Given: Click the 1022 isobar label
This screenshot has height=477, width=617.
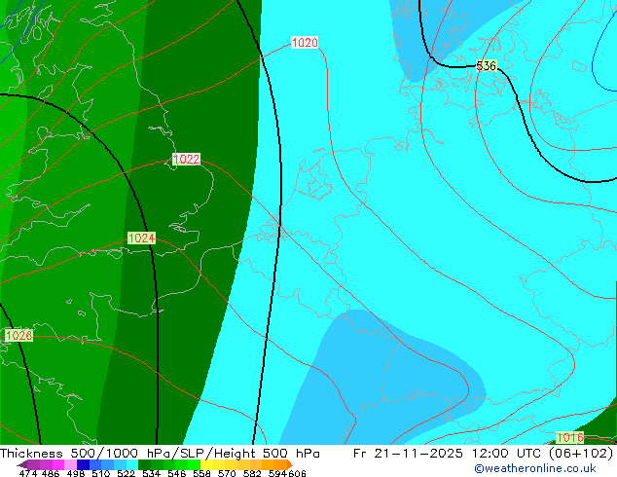Looking at the screenshot, I should coord(187,159).
